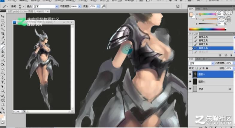Select the Eyedropper tool

click(x=2, y=38)
